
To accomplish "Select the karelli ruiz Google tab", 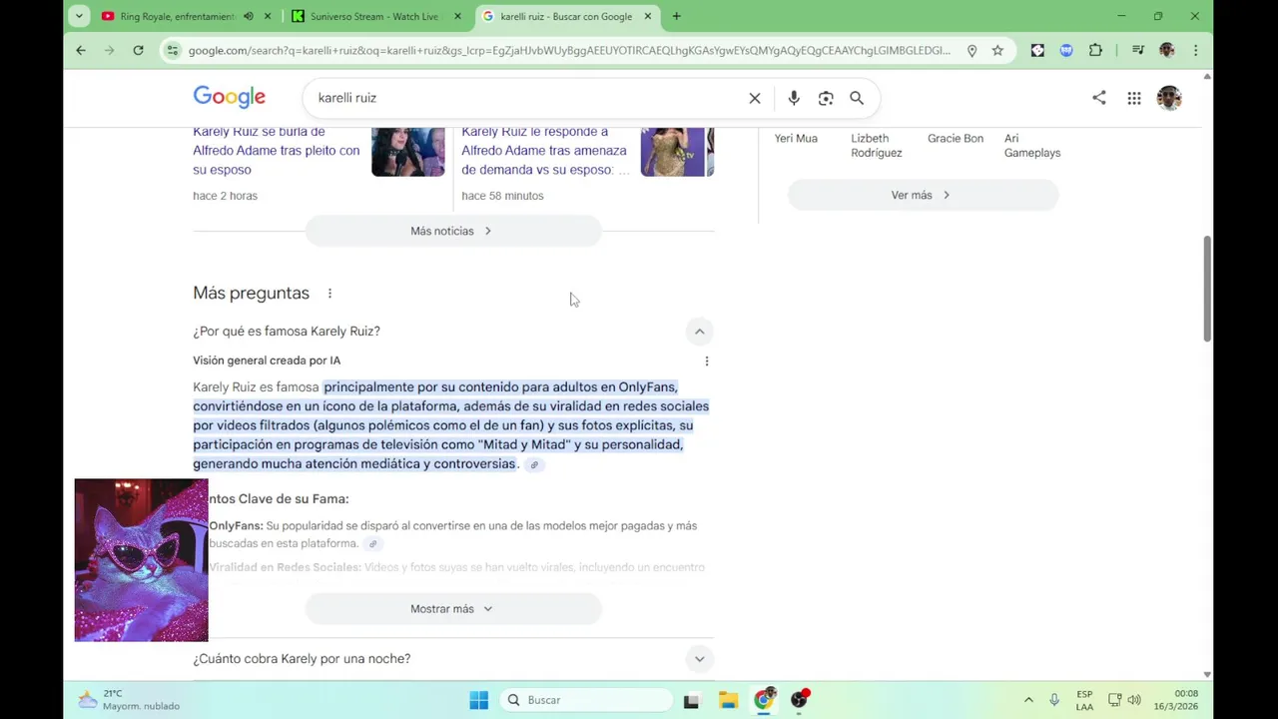I will [x=566, y=16].
